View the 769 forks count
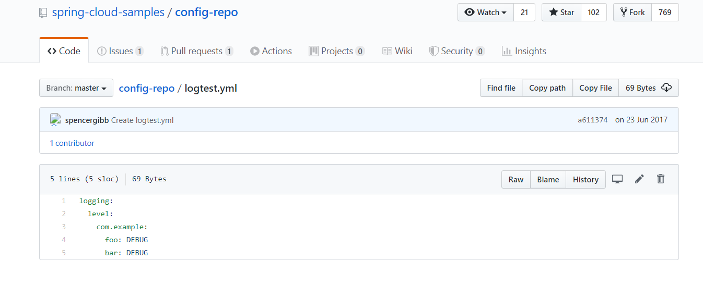Viewport: 703px width, 286px height. click(x=665, y=13)
